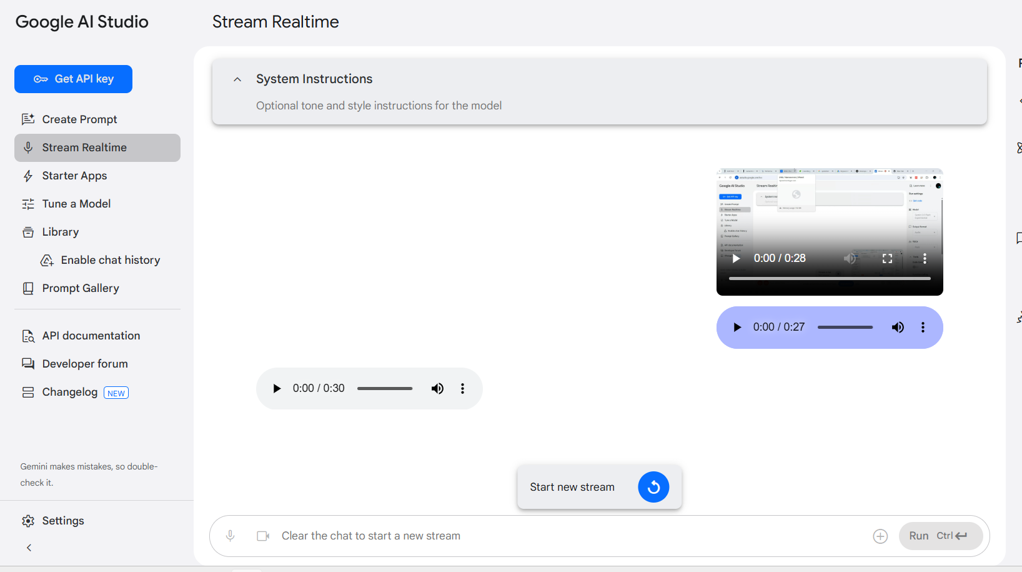The height and width of the screenshot is (572, 1022).
Task: Click the NEW badge beside Changelog
Action: tap(116, 393)
